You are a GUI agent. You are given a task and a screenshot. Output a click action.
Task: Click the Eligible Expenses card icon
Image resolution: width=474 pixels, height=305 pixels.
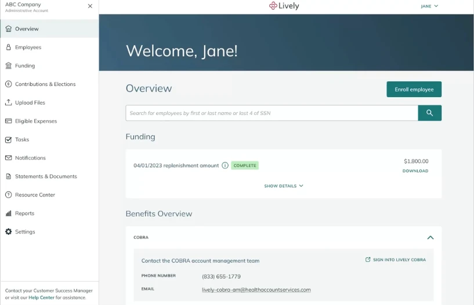point(9,121)
